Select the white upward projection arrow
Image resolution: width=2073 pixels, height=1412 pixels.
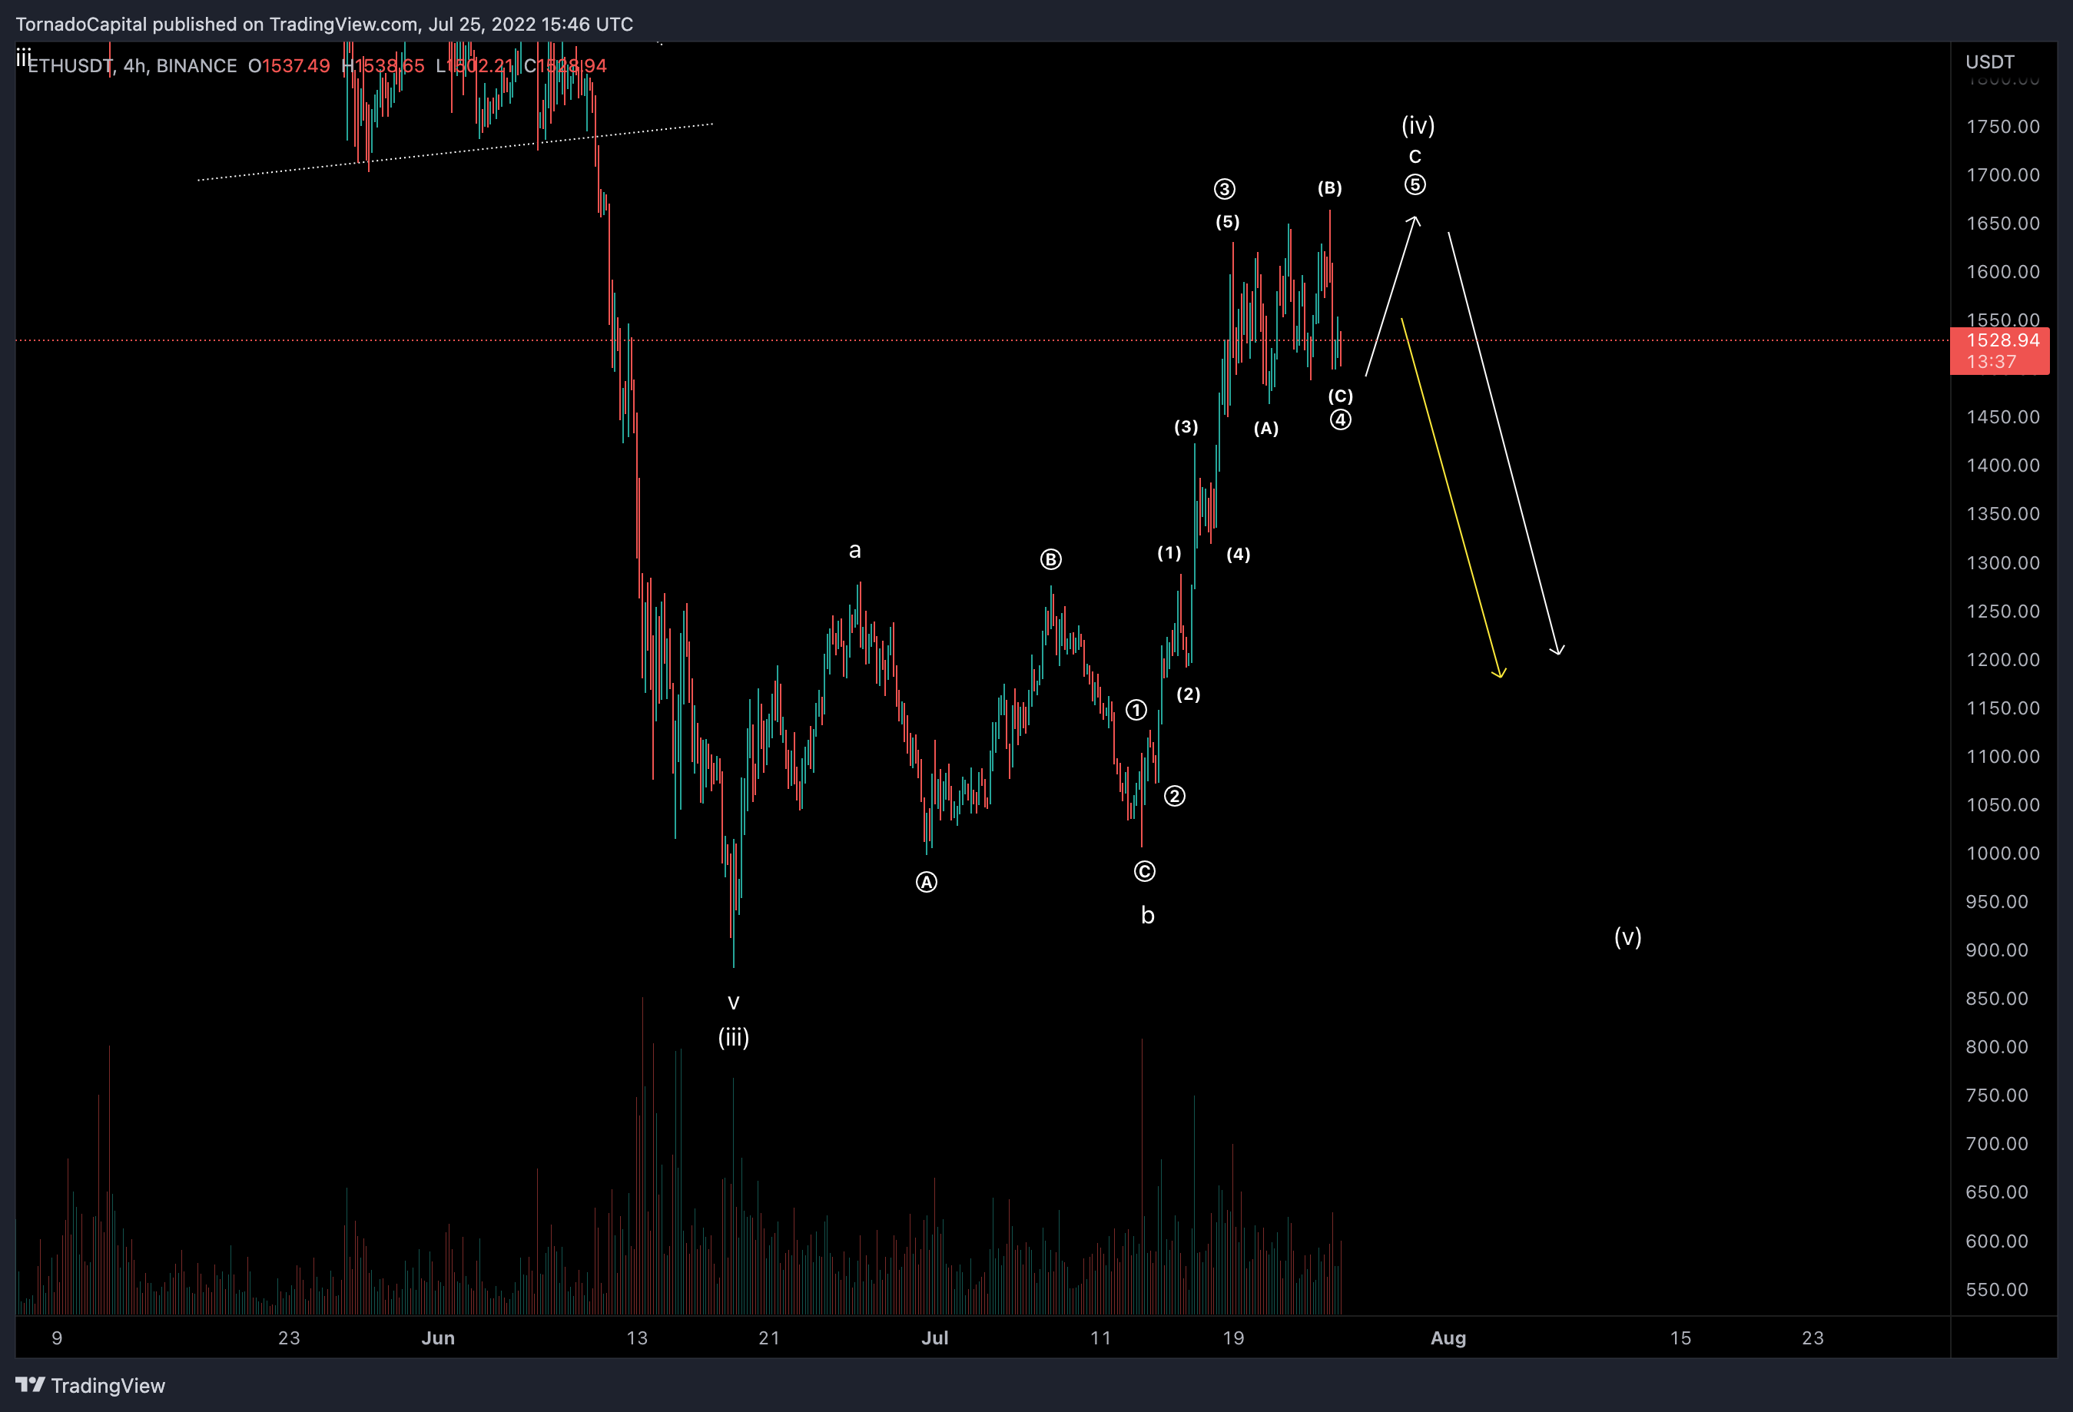(x=1391, y=296)
